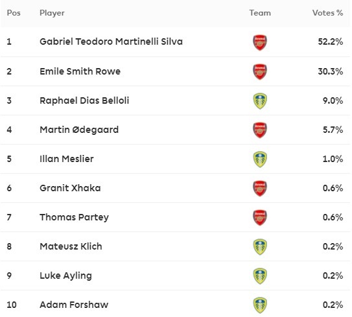Click Leeds badge in Mateusz Klich row

pos(260,247)
